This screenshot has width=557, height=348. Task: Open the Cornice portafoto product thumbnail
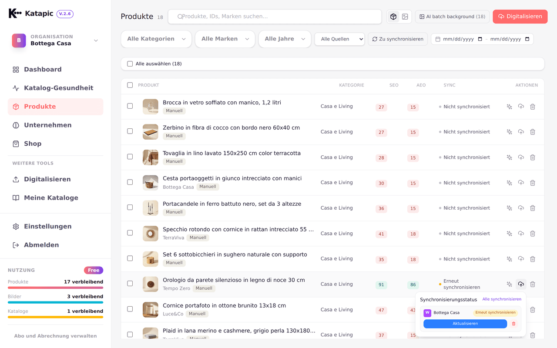pyautogui.click(x=151, y=310)
